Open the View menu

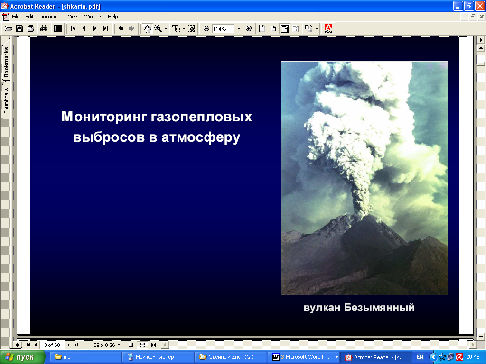[x=73, y=17]
